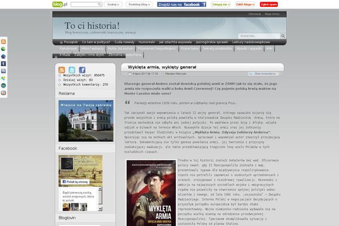The width and height of the screenshot is (339, 226).
Task: Open Znajdź nas na facebook banner
Action: 181,5
